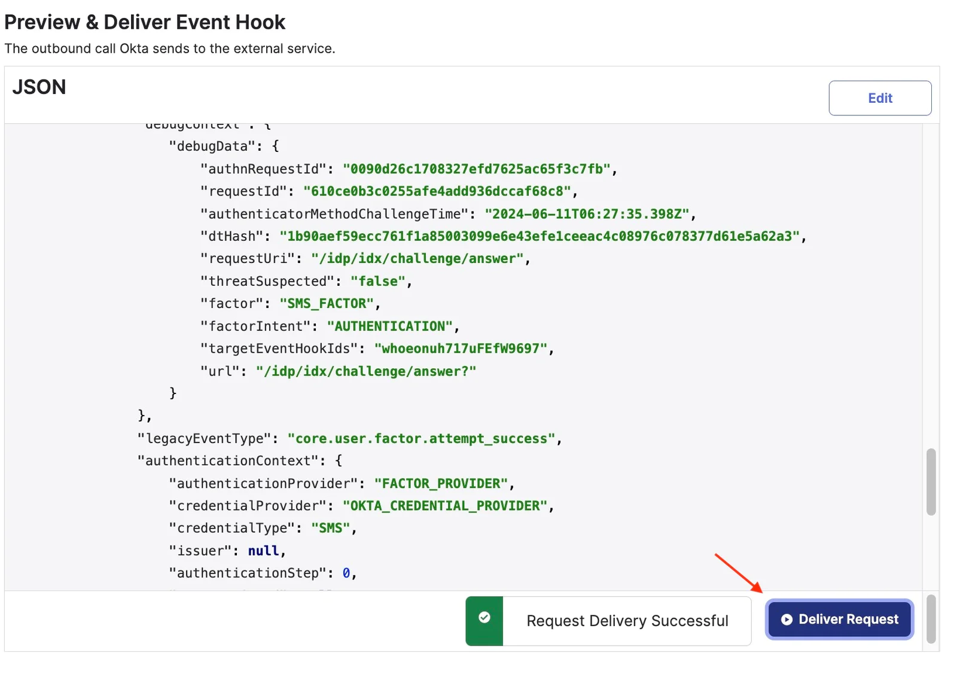Click the targetEventHookIds value
This screenshot has height=678, width=957.
tap(461, 349)
